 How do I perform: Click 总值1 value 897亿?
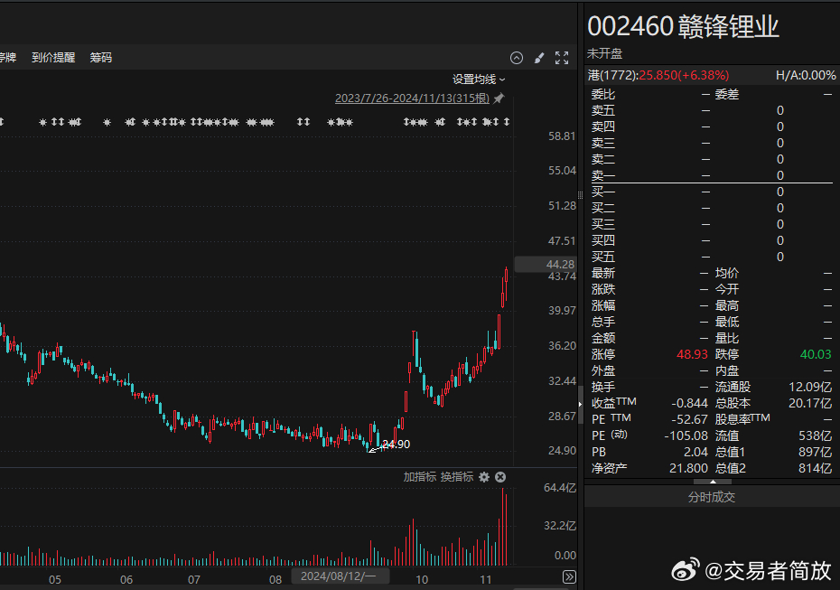point(815,452)
